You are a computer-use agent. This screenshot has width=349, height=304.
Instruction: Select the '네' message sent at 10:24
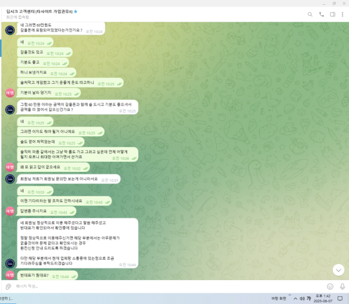[35, 43]
